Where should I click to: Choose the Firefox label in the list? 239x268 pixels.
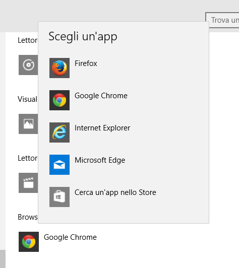point(86,63)
